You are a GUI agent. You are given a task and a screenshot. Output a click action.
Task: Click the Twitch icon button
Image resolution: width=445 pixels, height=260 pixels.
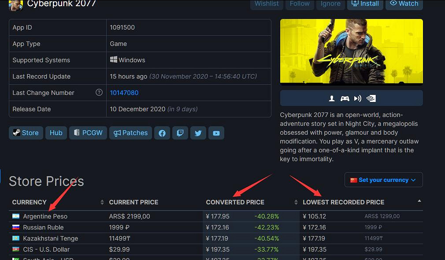[180, 133]
